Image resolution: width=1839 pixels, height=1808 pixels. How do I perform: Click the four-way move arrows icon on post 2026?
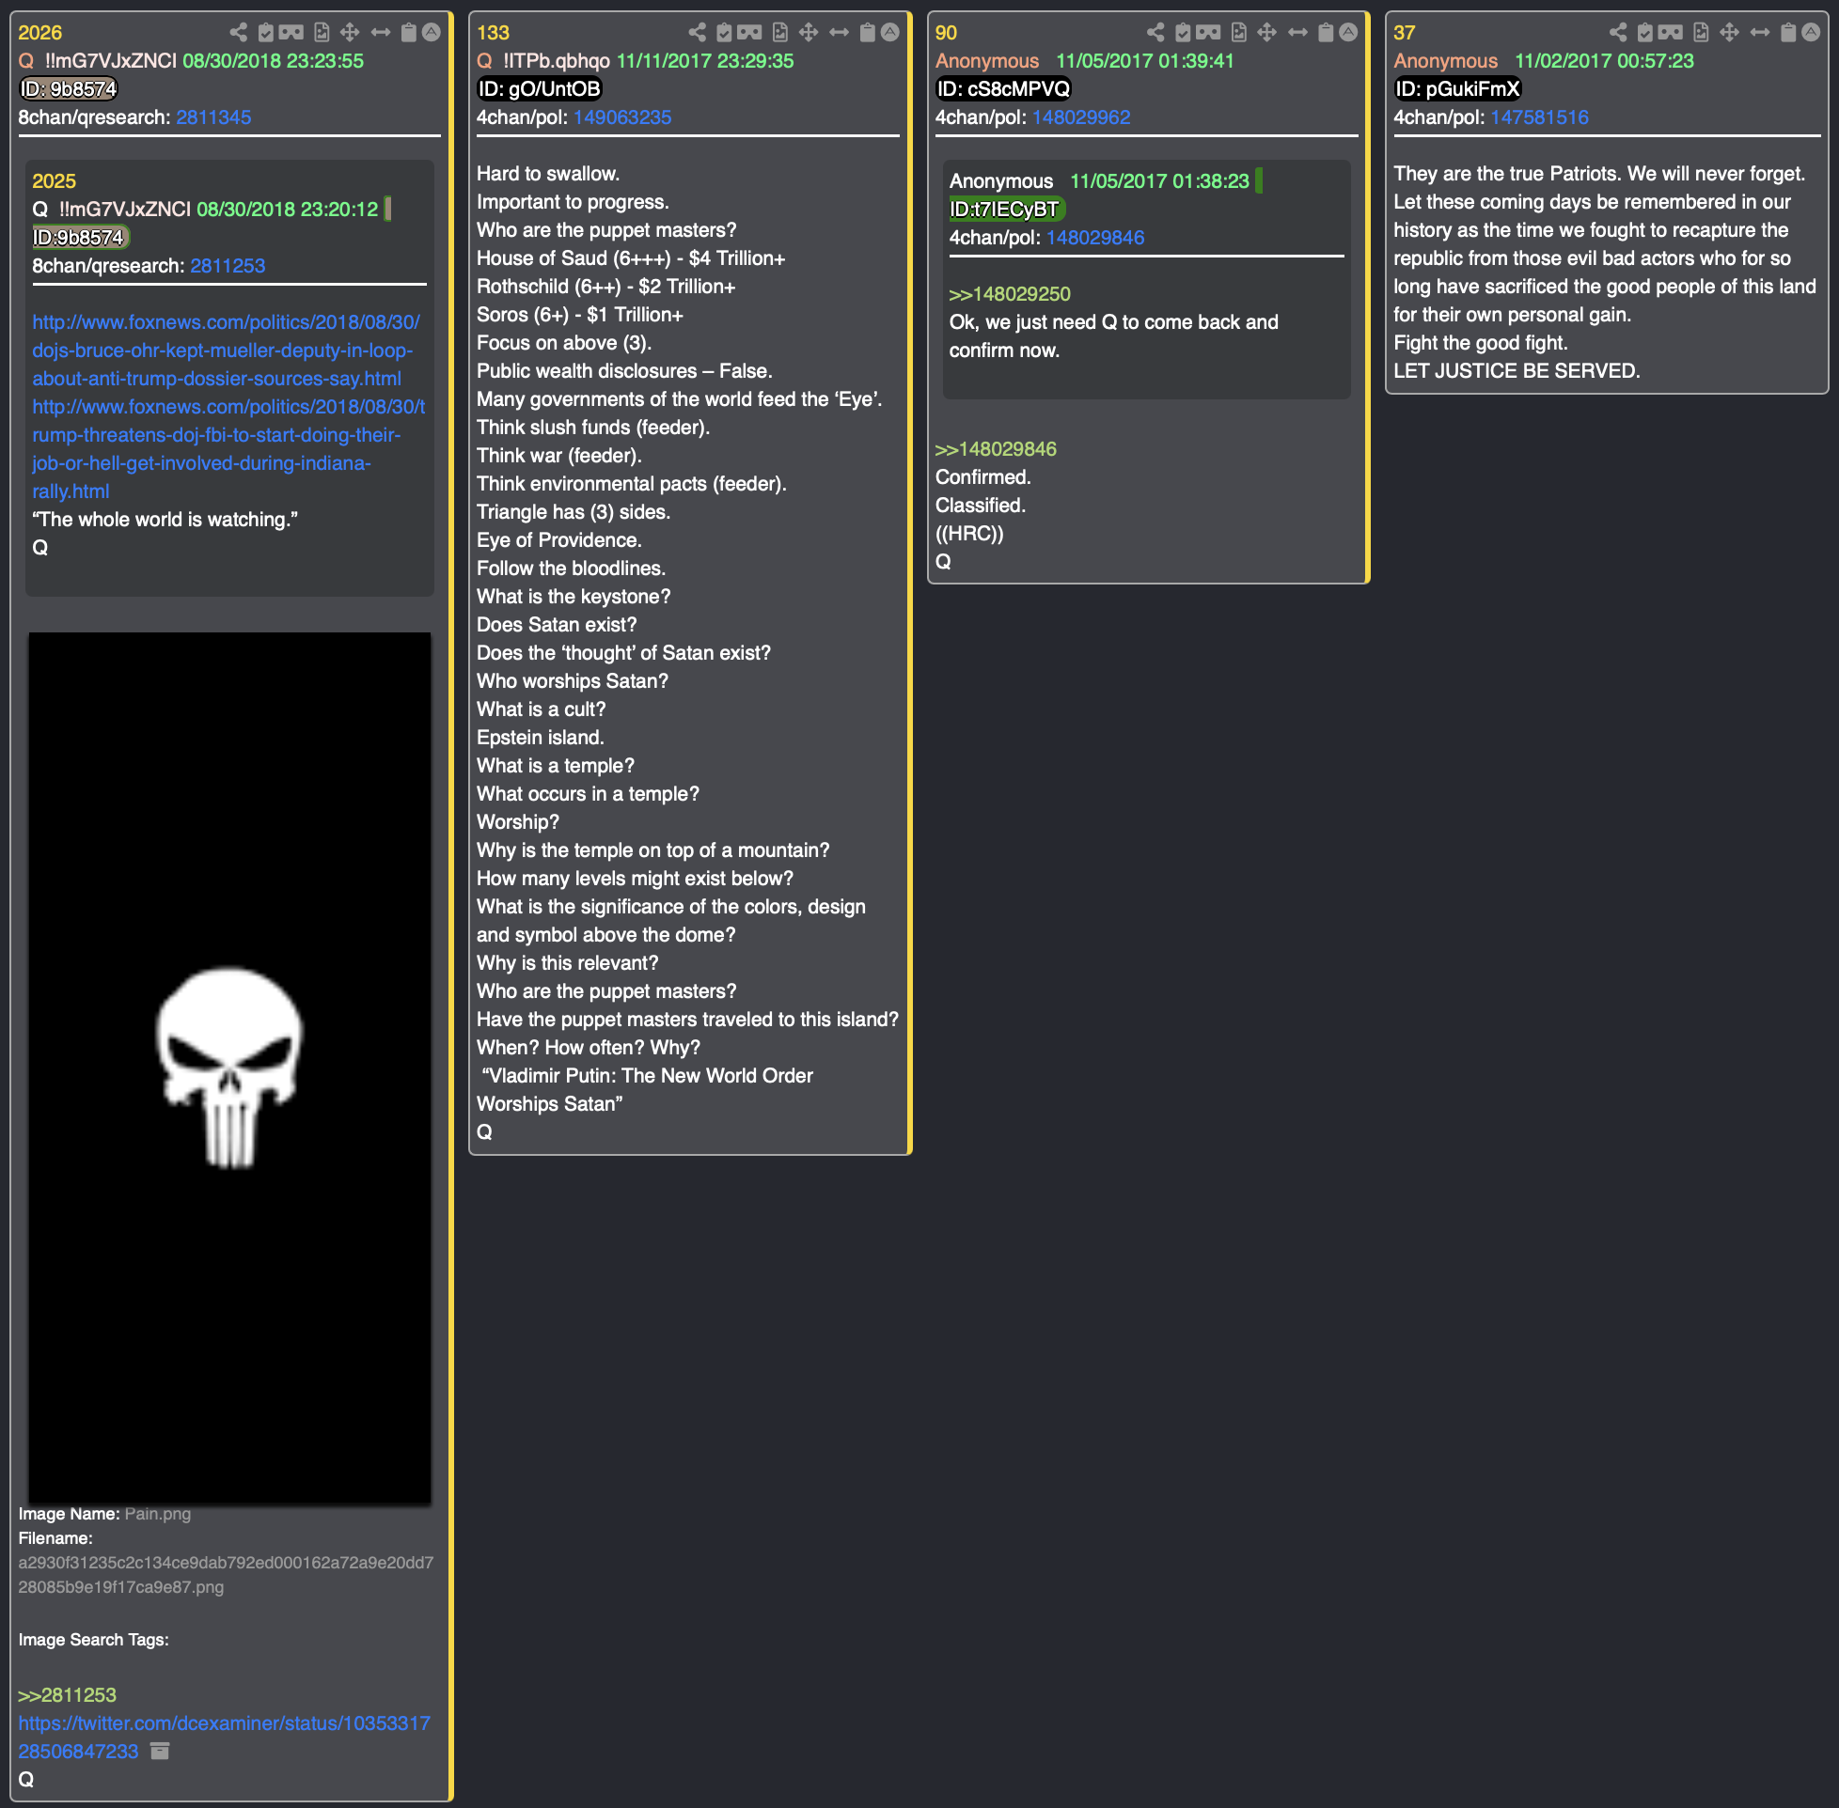tap(350, 32)
